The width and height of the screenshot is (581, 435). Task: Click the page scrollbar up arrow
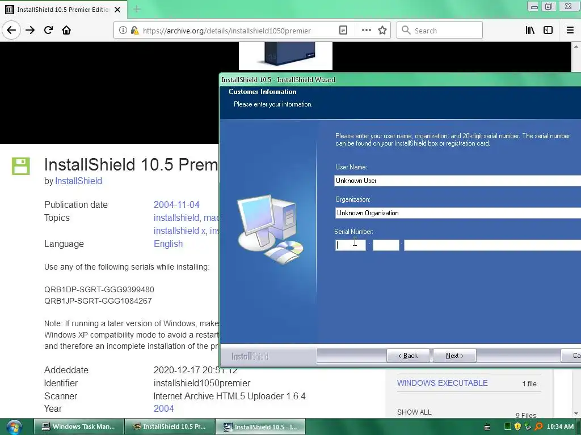tap(576, 46)
